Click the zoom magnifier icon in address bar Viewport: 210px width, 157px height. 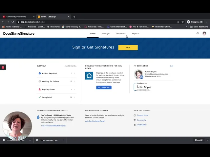coord(178,22)
